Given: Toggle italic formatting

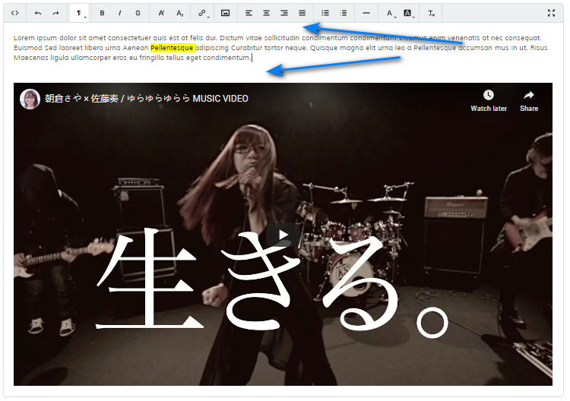Looking at the screenshot, I should click(x=120, y=13).
